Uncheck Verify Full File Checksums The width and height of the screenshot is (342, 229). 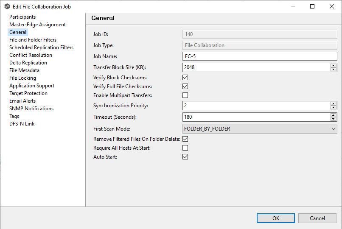click(x=185, y=87)
